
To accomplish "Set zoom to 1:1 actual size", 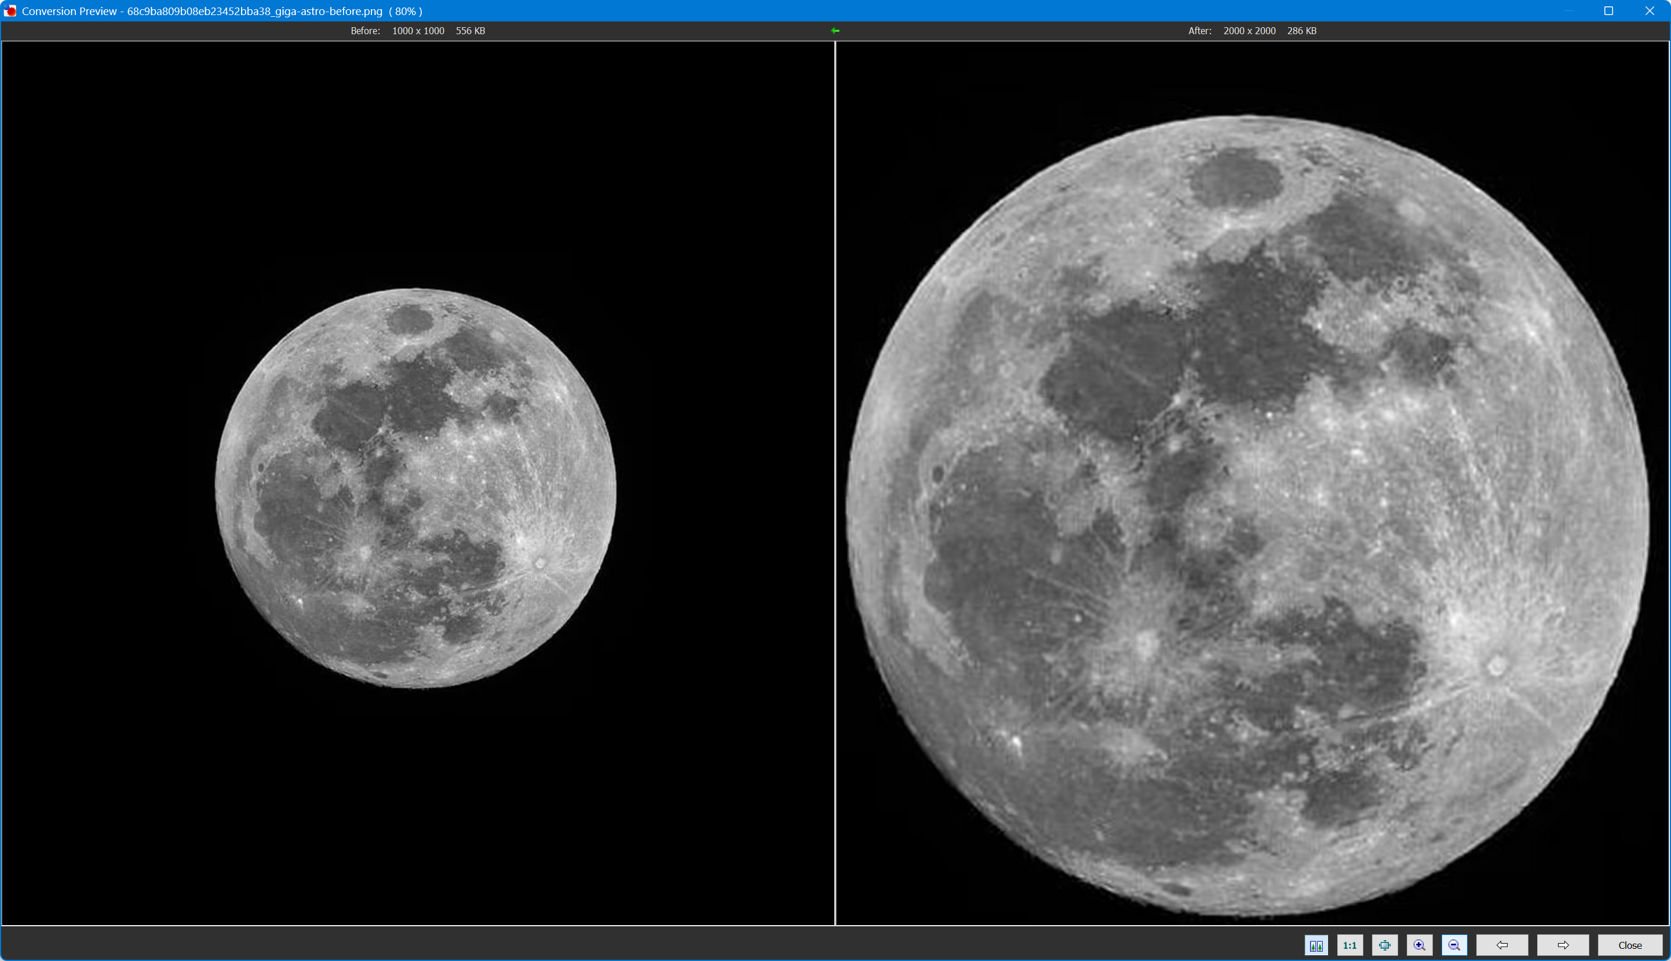I will point(1349,945).
